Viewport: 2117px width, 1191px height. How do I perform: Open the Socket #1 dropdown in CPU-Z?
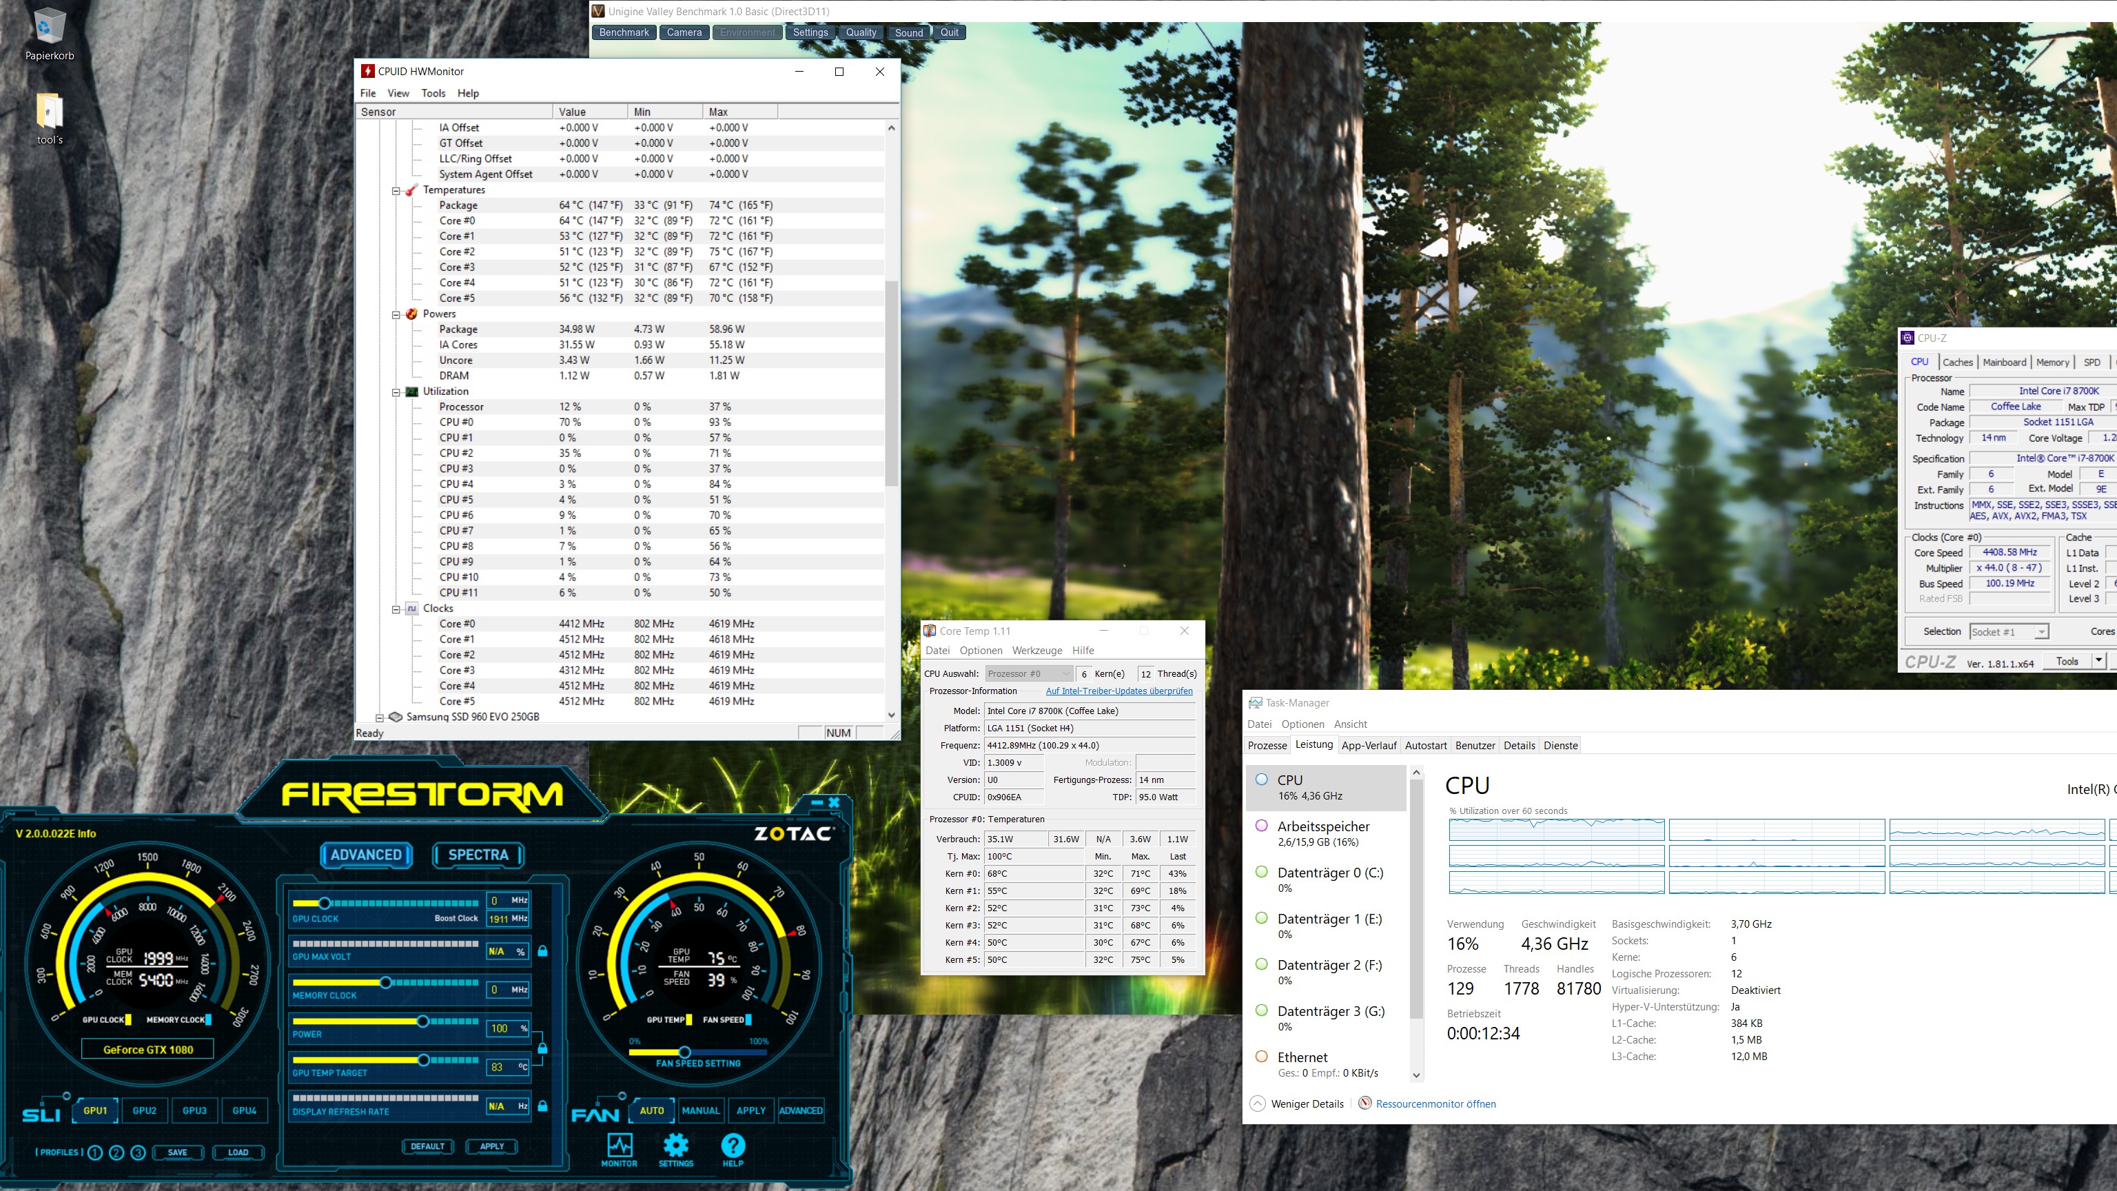pyautogui.click(x=2009, y=632)
